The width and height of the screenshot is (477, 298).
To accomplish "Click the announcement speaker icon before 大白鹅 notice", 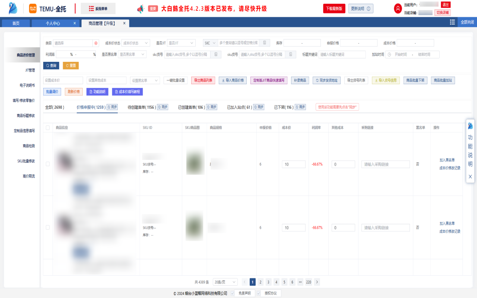I will (x=141, y=8).
